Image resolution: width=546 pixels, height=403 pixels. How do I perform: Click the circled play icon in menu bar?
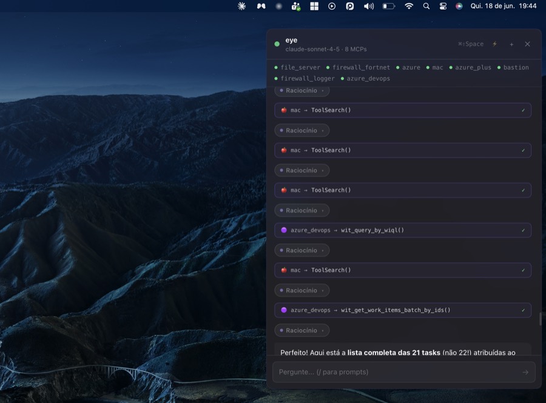click(x=332, y=6)
